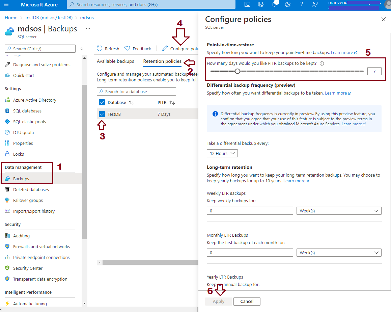
Task: Click Learn more in preview info banner
Action: tap(354, 124)
